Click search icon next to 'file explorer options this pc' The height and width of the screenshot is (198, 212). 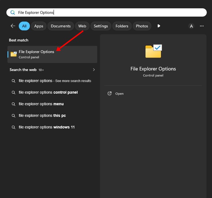[x=13, y=116]
